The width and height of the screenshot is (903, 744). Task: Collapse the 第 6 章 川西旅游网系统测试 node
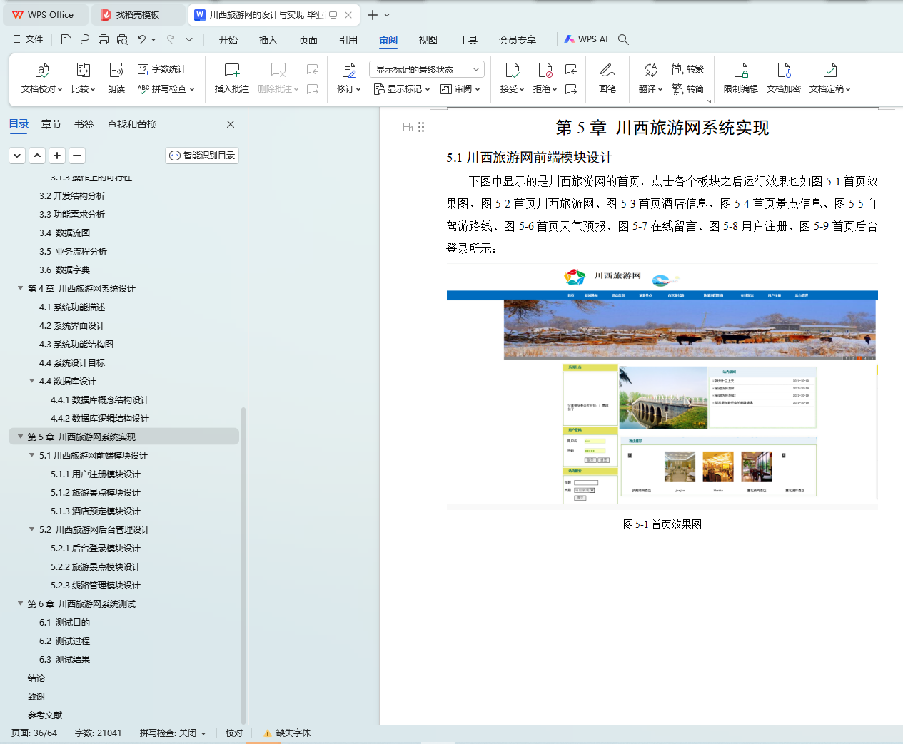point(20,603)
